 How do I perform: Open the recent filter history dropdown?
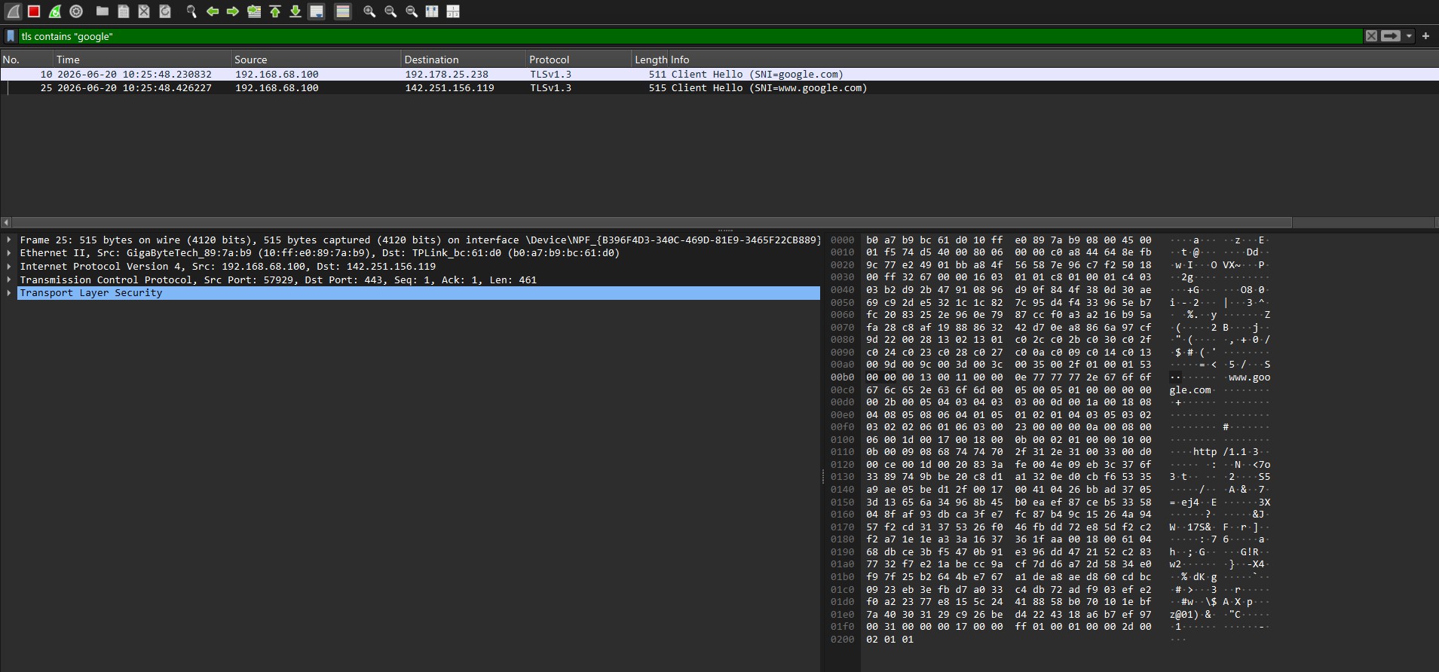(1409, 35)
